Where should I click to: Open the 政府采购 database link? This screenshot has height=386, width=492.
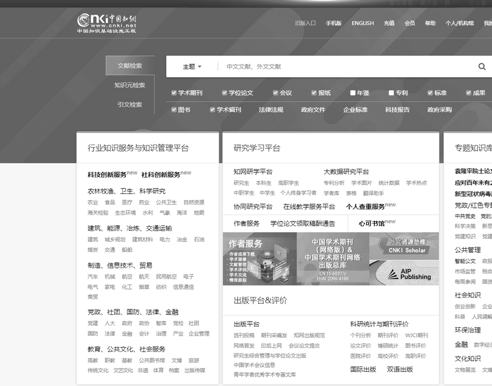click(x=439, y=110)
